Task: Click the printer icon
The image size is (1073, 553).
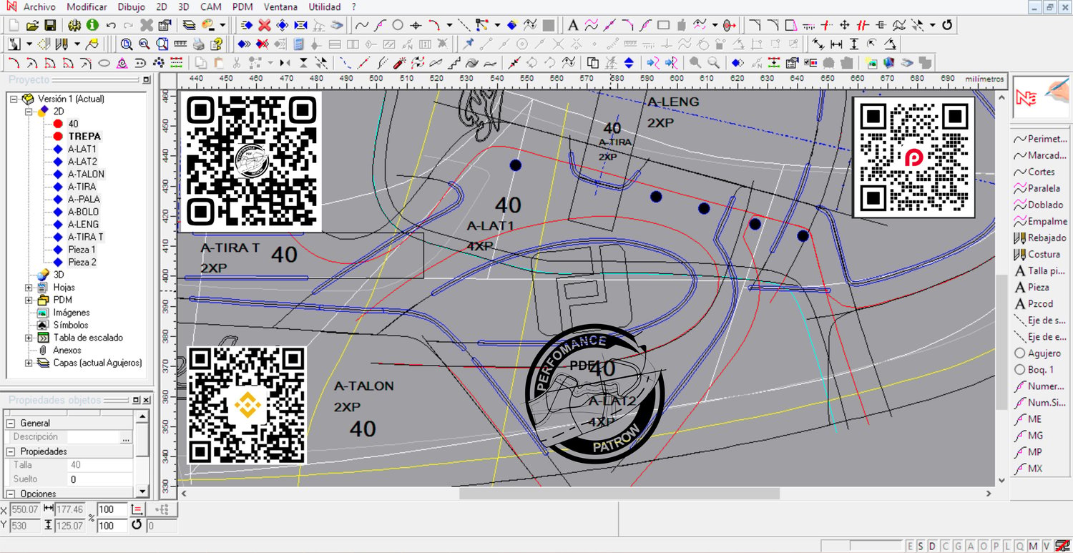Action: [198, 44]
